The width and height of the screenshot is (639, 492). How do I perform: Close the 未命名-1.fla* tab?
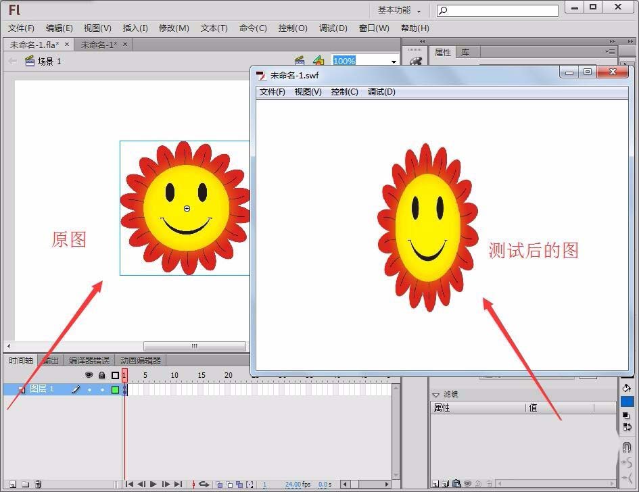coord(67,44)
